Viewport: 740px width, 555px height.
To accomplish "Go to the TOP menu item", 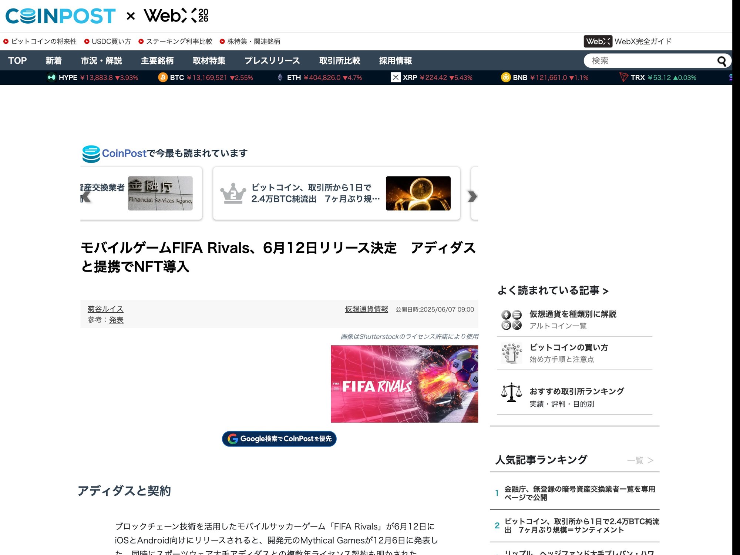I will tap(17, 61).
